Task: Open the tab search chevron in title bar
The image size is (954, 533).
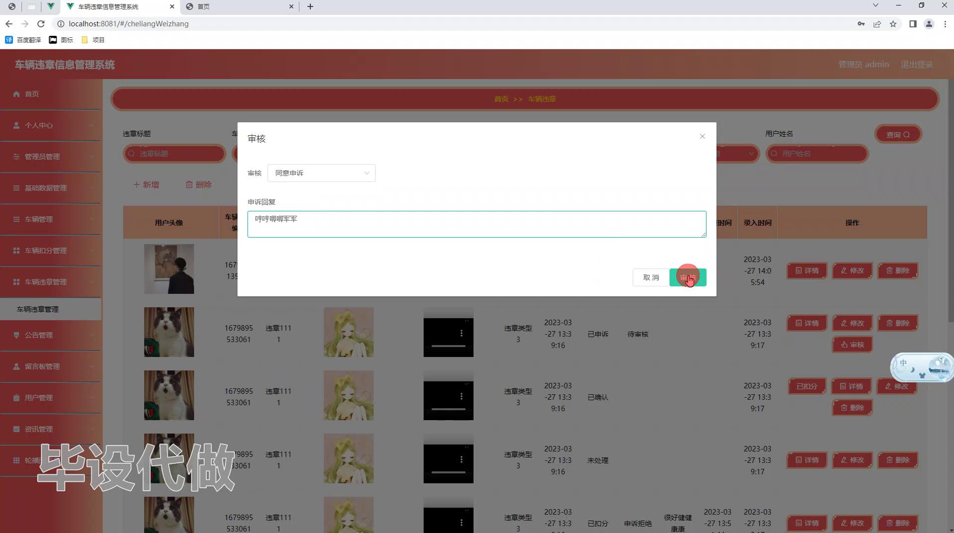Action: (875, 5)
